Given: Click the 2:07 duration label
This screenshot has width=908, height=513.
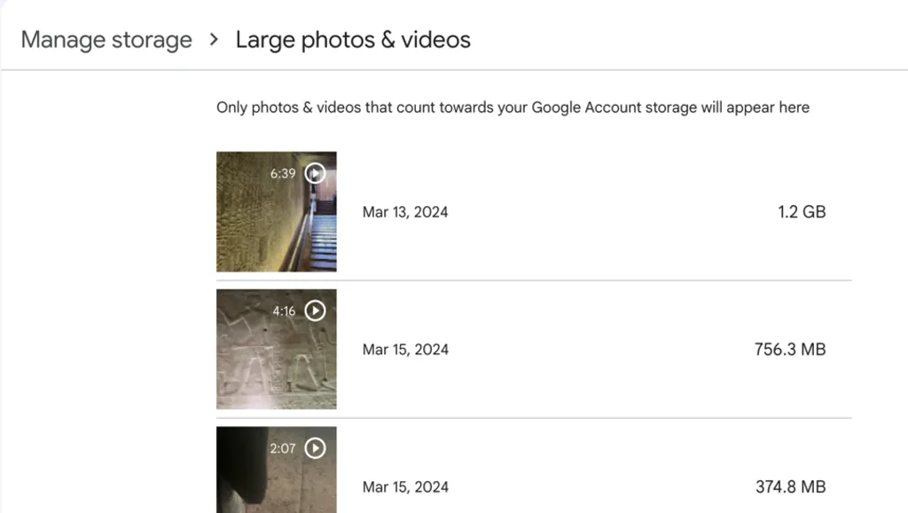Looking at the screenshot, I should [283, 449].
